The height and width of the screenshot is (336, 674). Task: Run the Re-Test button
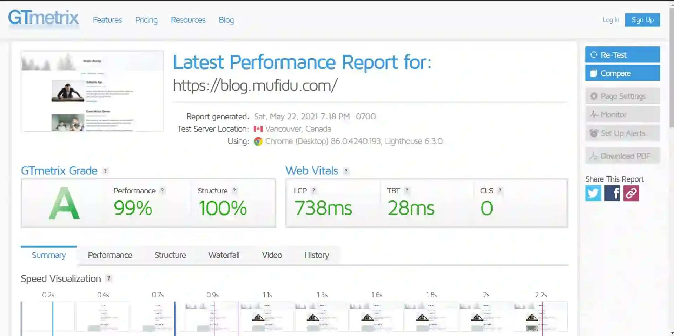622,55
